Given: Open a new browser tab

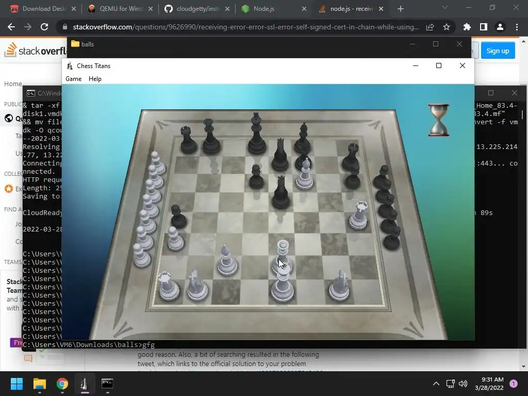Looking at the screenshot, I should pos(400,9).
